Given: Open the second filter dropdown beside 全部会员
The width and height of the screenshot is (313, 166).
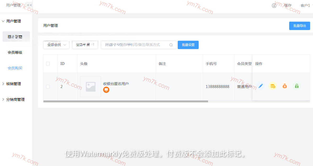Looking at the screenshot, I should tap(85, 45).
